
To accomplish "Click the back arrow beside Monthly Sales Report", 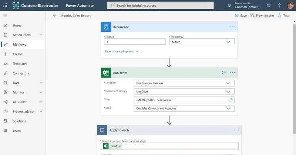I will click(54, 15).
